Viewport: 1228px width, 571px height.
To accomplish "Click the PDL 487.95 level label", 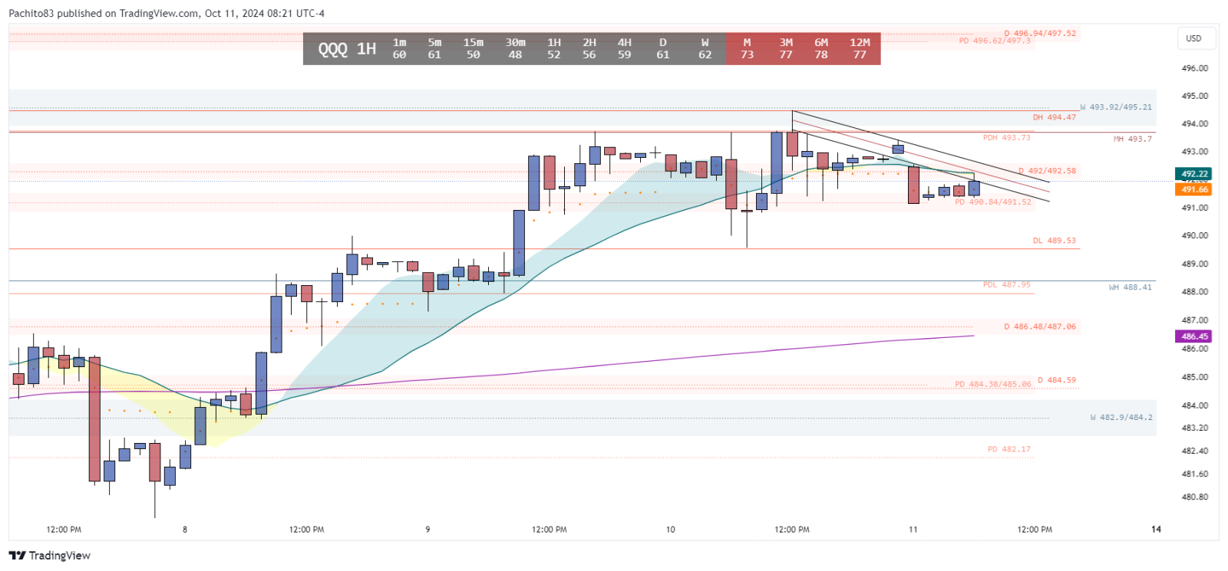I will click(x=1006, y=285).
